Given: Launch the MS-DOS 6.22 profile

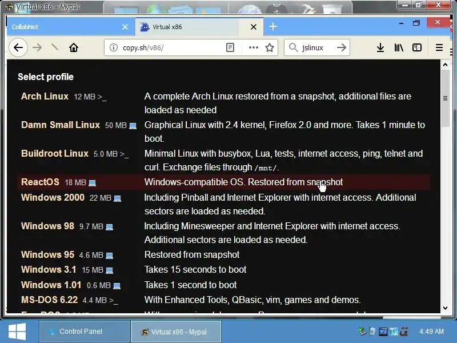Looking at the screenshot, I should point(49,300).
